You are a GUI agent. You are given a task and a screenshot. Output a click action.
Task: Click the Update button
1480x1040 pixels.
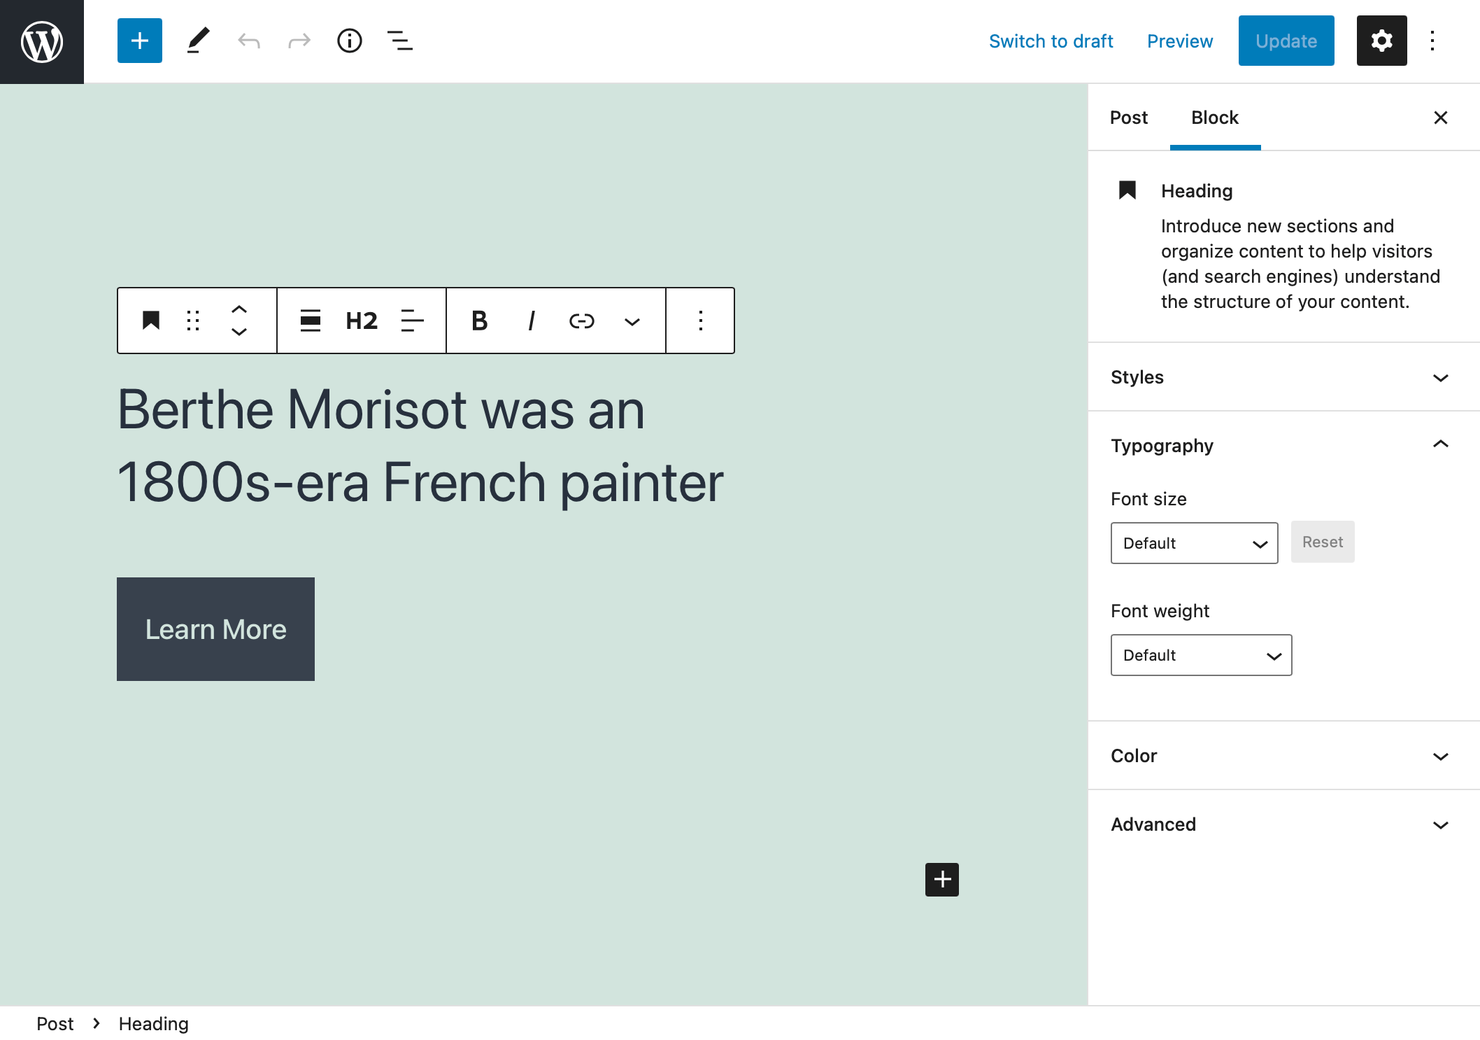[1286, 41]
